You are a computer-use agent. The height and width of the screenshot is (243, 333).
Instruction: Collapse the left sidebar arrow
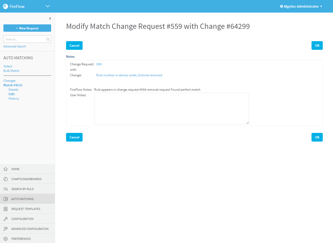pos(50,19)
